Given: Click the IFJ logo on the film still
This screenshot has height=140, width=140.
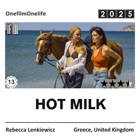Looking at the screenshot, I should click(x=12, y=29).
